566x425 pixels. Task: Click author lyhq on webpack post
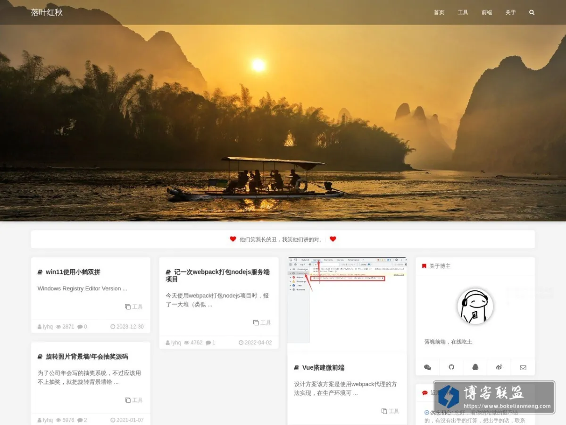click(x=174, y=343)
